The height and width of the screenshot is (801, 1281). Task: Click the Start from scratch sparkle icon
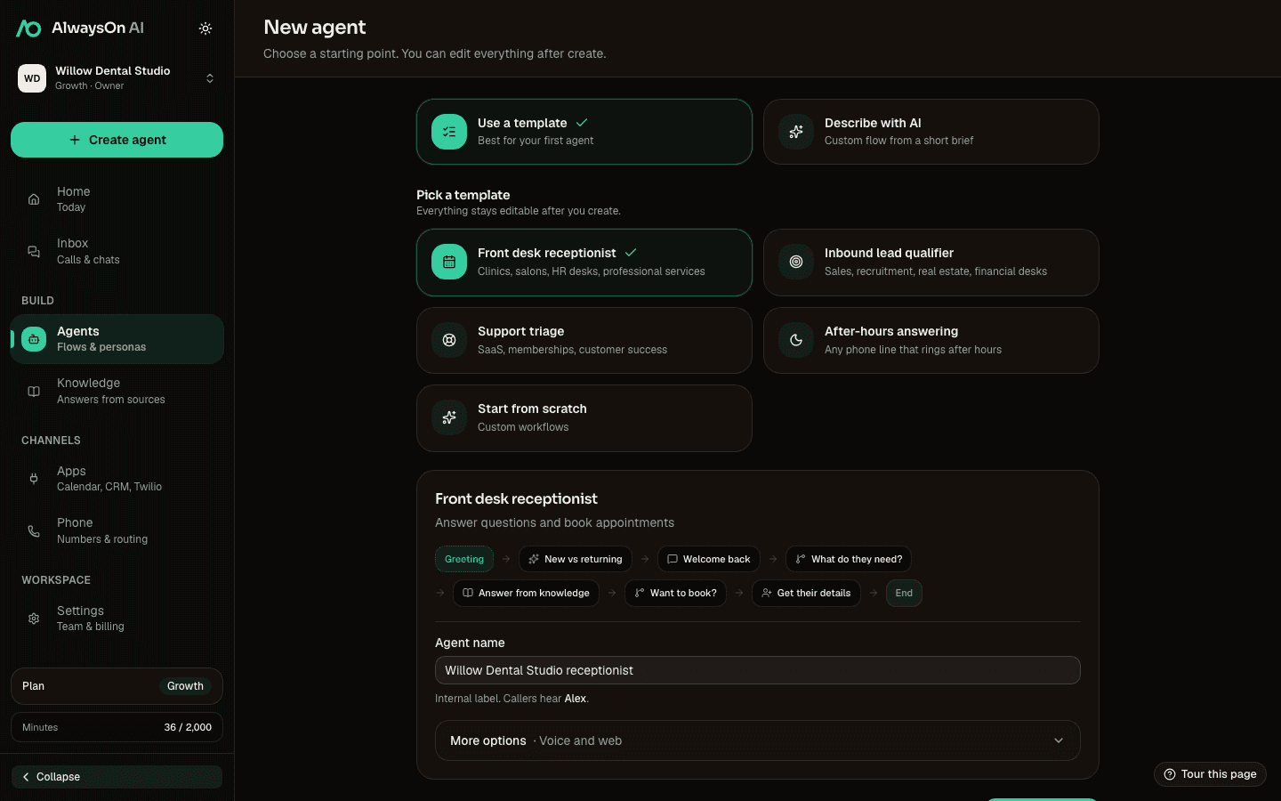pyautogui.click(x=449, y=417)
